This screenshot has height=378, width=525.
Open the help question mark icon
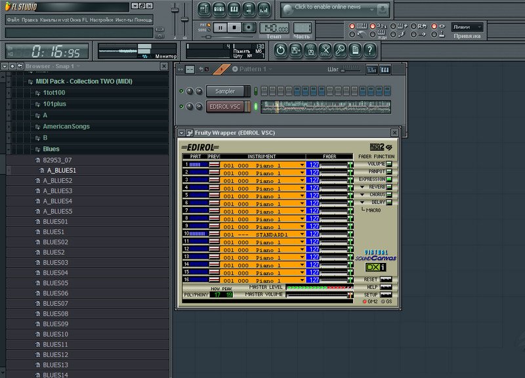(371, 50)
